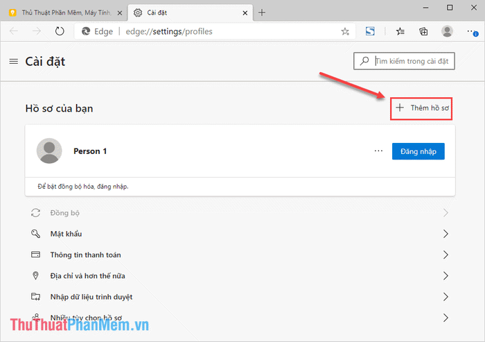Open Địa chỉ và hơn thế nữa
The height and width of the screenshot is (342, 485).
pyautogui.click(x=240, y=275)
